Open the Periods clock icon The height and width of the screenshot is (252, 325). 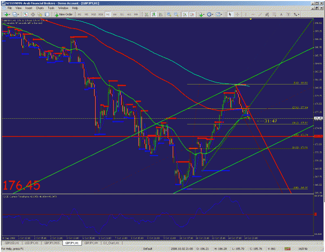[209, 15]
